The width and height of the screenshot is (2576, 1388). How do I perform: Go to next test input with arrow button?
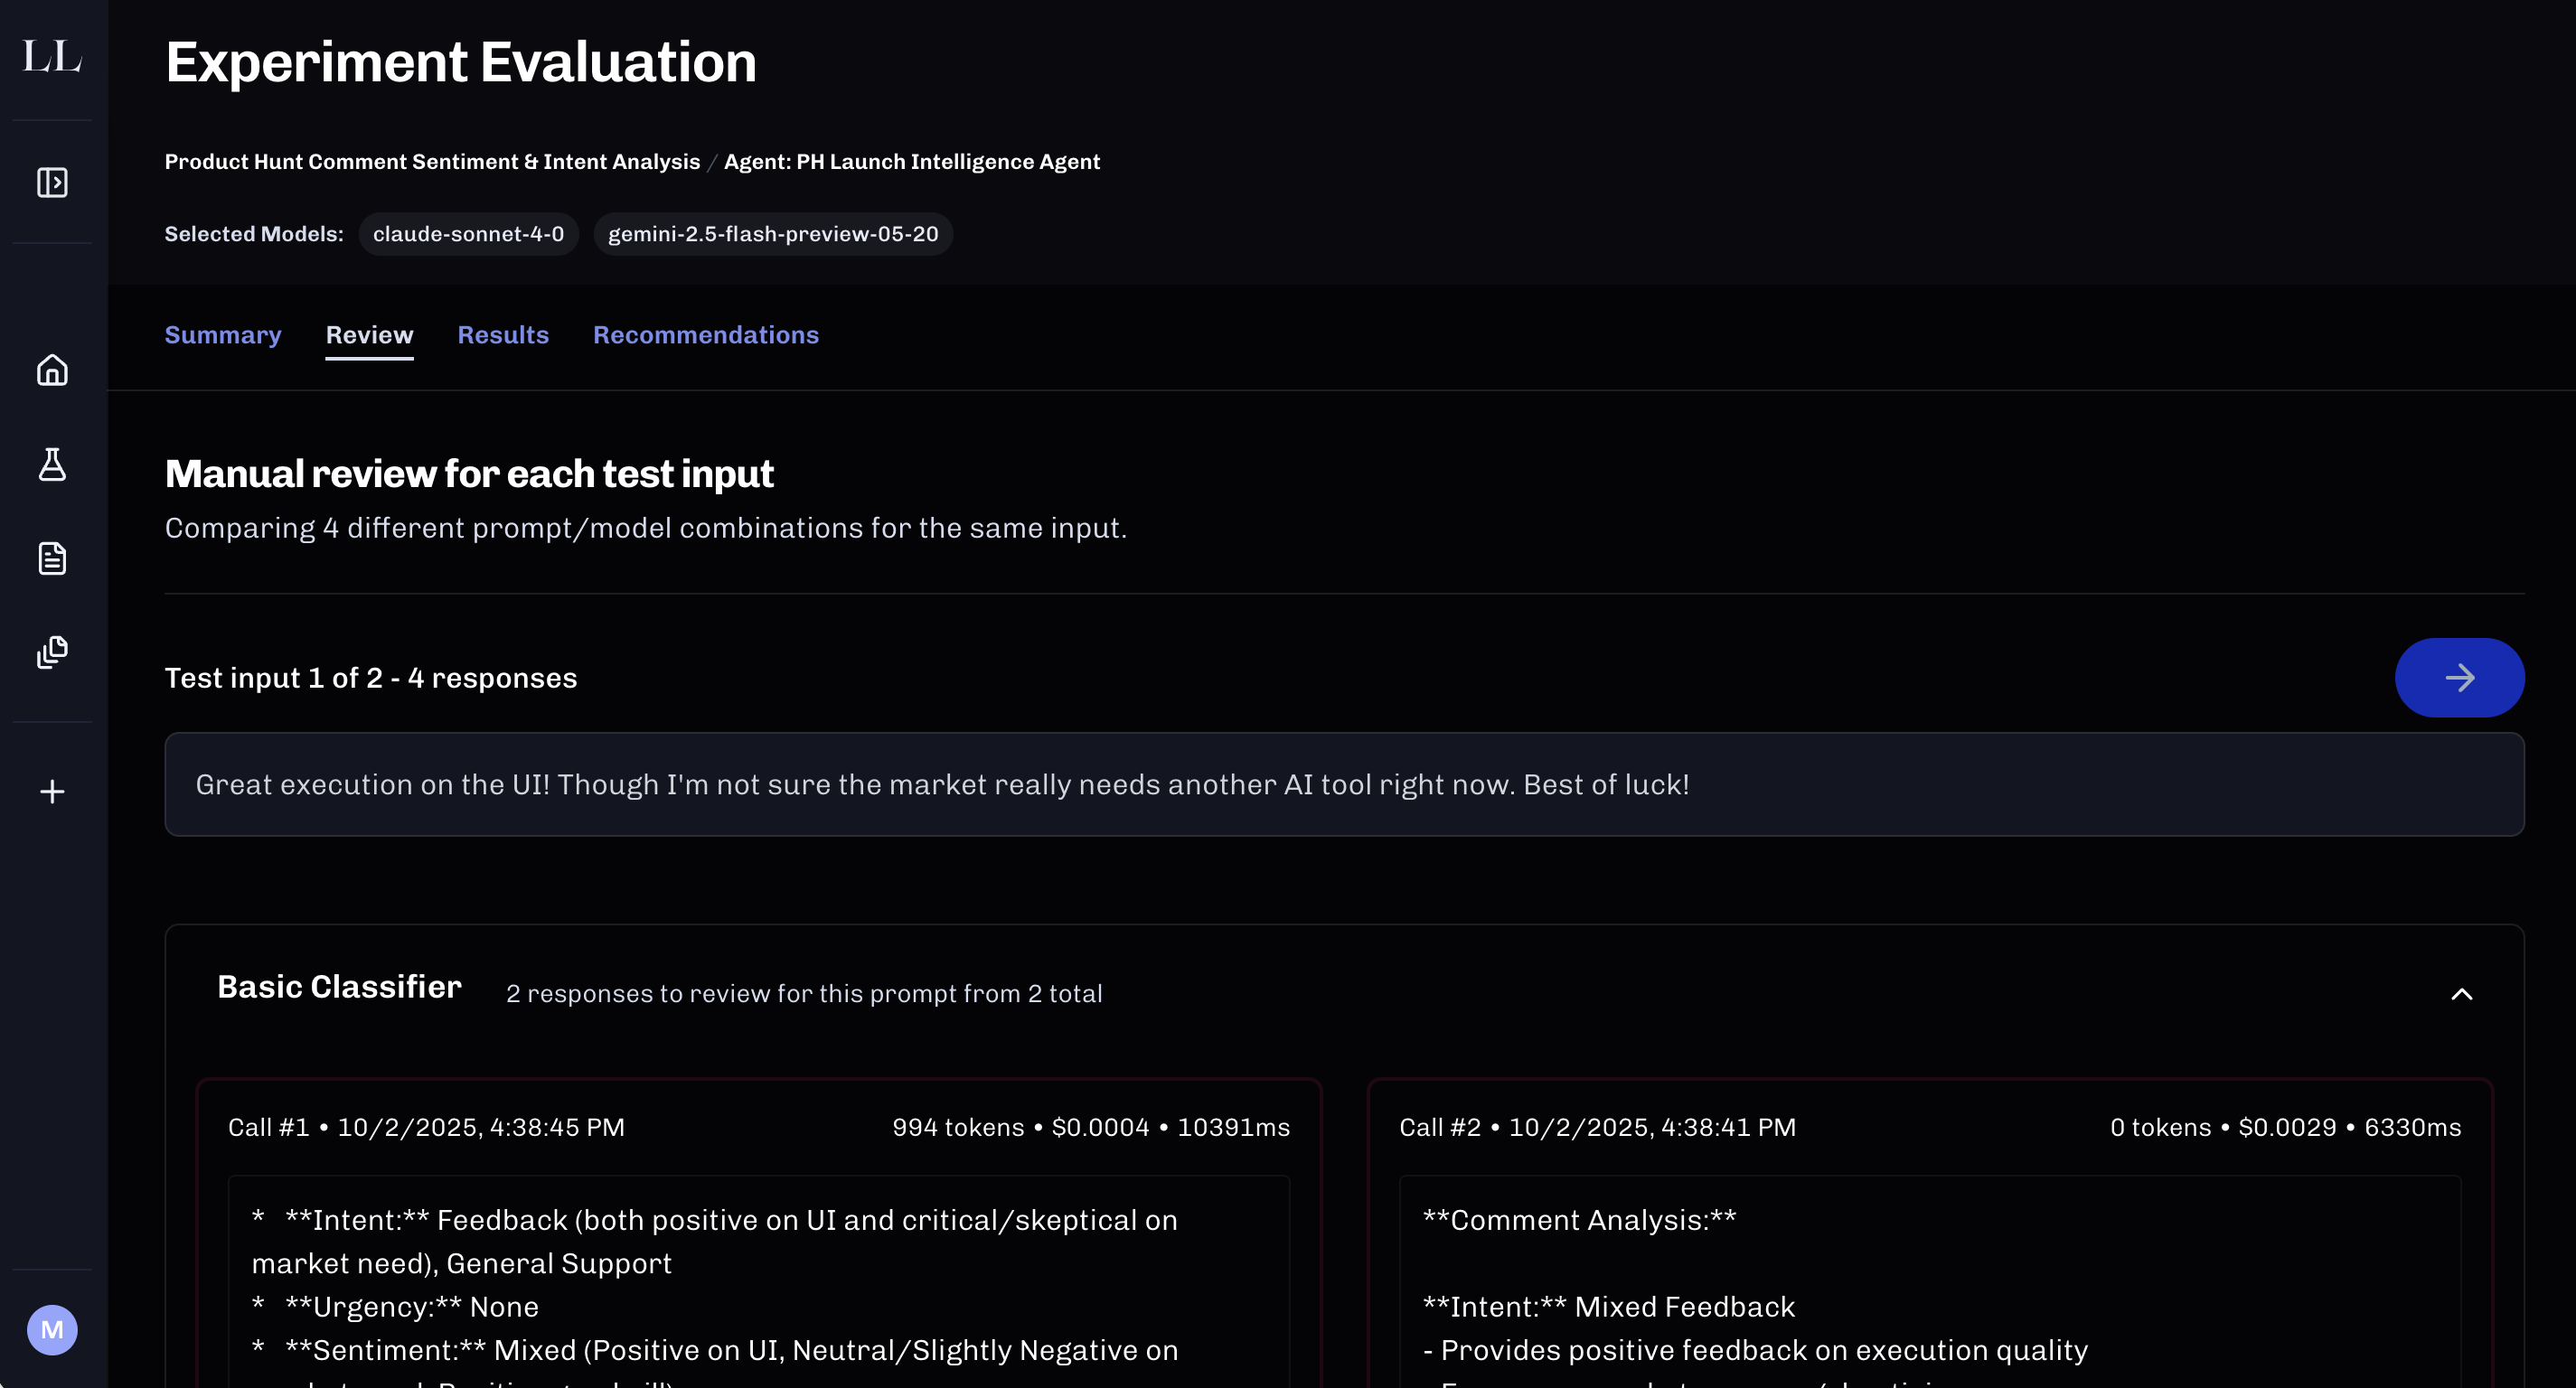2458,678
